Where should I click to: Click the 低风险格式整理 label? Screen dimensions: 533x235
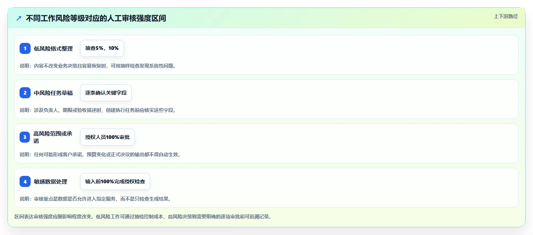point(53,48)
